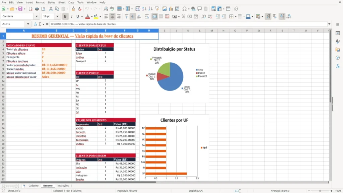The width and height of the screenshot is (343, 193).
Task: Open the Save button dropdown arrow
Action: point(24,9)
